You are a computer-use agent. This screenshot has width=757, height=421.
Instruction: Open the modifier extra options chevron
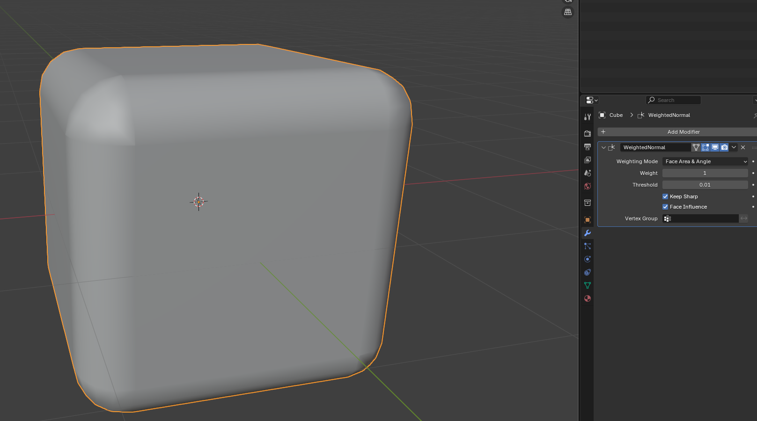(x=734, y=147)
